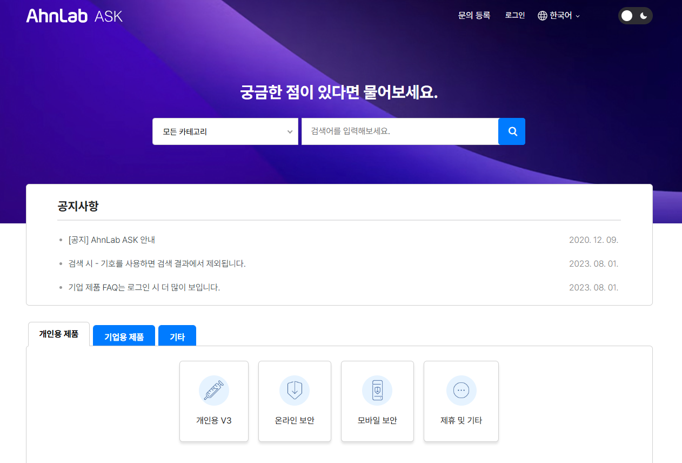Click the AhnLab ASK logo
The width and height of the screenshot is (682, 463).
[75, 16]
